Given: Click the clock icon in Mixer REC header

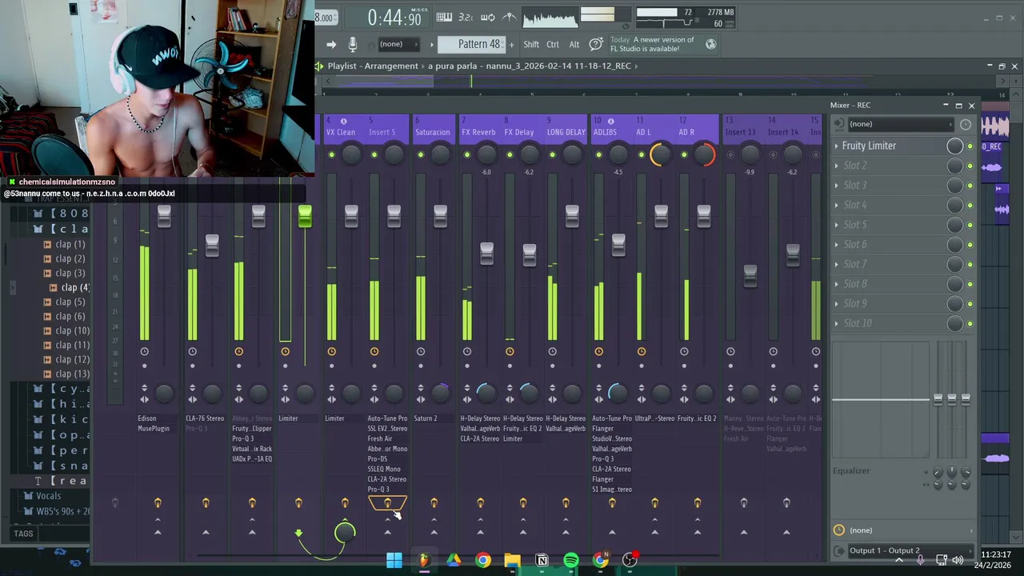Looking at the screenshot, I should [966, 124].
